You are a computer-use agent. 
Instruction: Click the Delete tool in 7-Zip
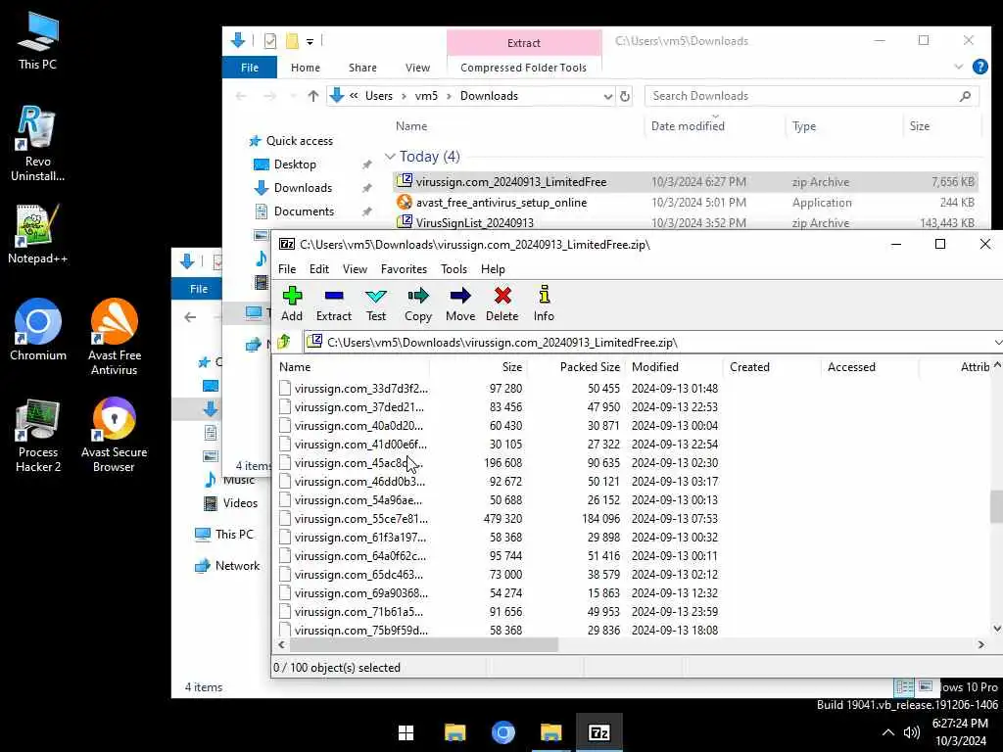tap(502, 304)
